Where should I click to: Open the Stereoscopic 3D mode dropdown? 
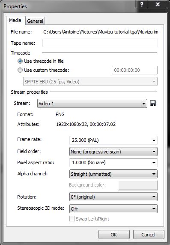(113, 208)
